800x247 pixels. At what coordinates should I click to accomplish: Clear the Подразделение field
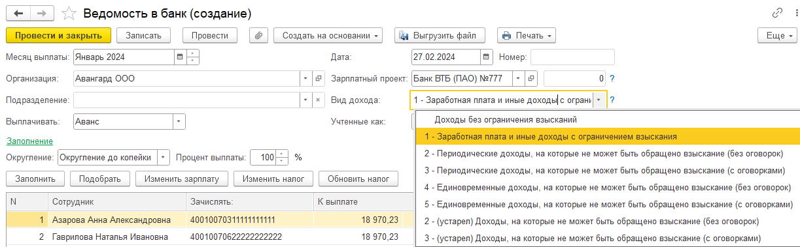319,100
